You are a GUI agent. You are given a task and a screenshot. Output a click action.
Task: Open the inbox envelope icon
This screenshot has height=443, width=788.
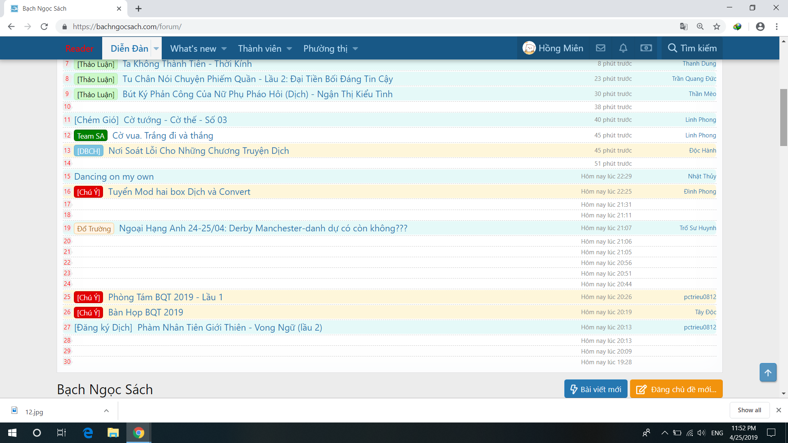(600, 48)
